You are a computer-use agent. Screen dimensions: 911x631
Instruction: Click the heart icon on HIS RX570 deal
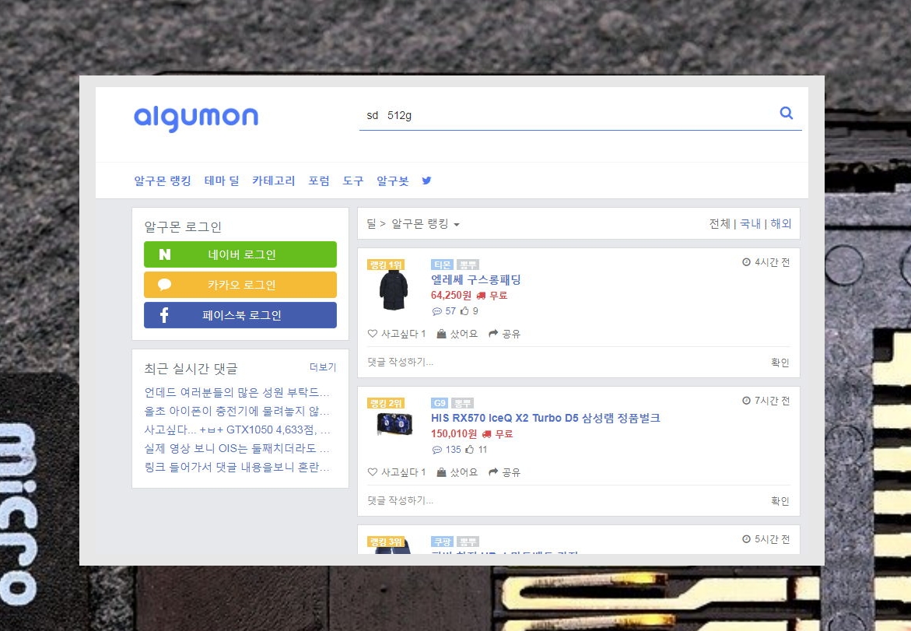[373, 471]
